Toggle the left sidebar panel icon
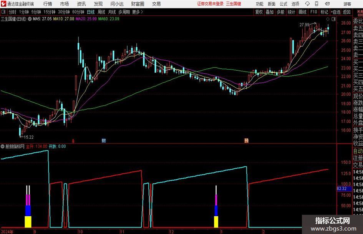Viewport: 363px width, 234px height. (3, 12)
